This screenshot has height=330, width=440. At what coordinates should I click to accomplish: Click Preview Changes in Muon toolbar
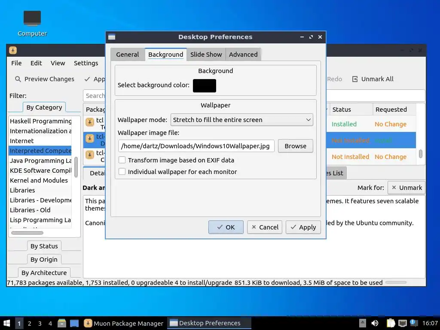pyautogui.click(x=45, y=79)
